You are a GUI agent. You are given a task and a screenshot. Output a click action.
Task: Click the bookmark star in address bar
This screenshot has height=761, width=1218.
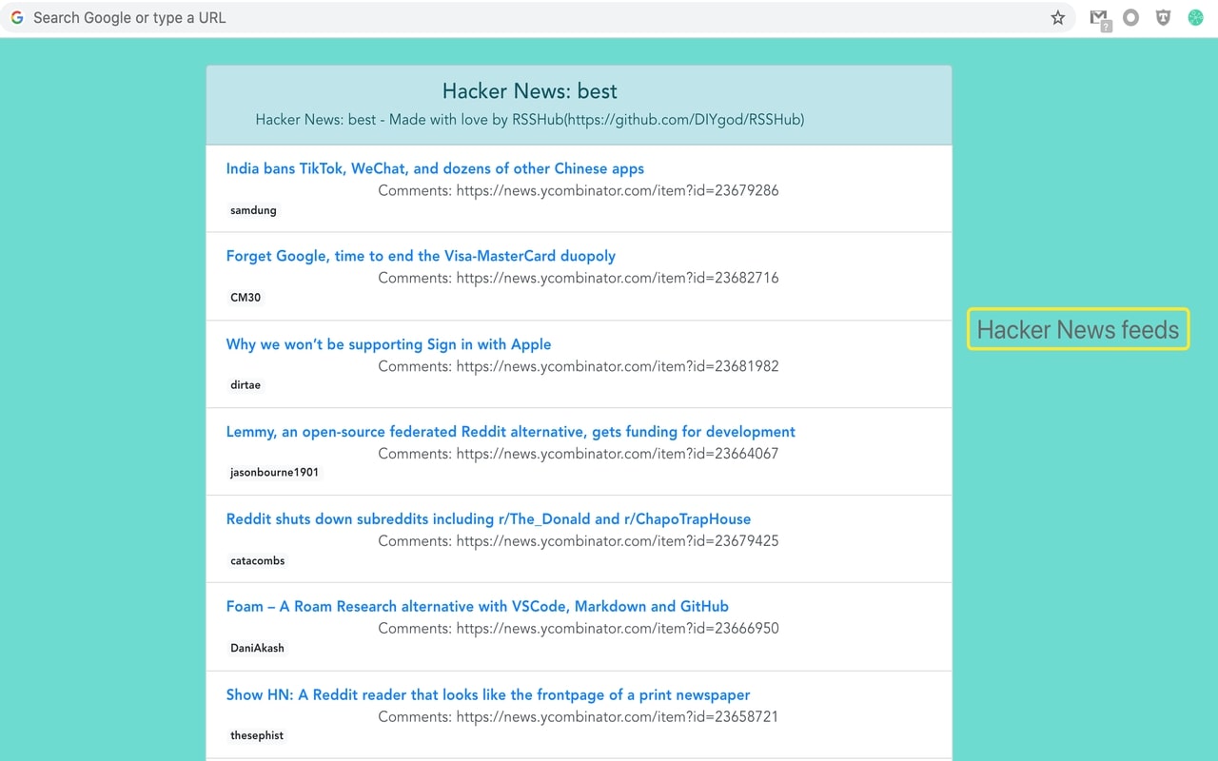[1057, 18]
